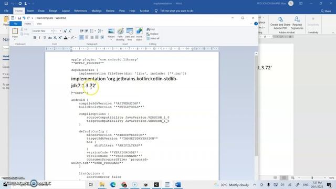Toggle underline formatting in WordPad

click(45, 38)
